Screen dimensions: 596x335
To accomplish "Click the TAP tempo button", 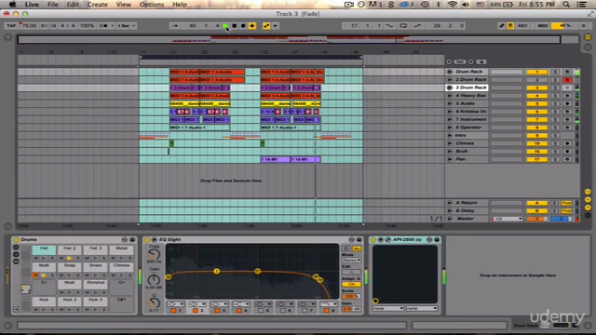I will [11, 26].
